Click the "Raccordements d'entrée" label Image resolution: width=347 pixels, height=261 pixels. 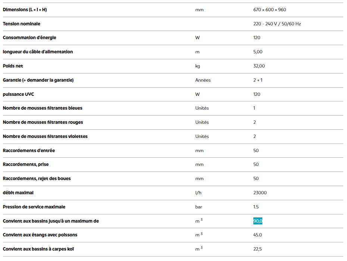click(29, 151)
